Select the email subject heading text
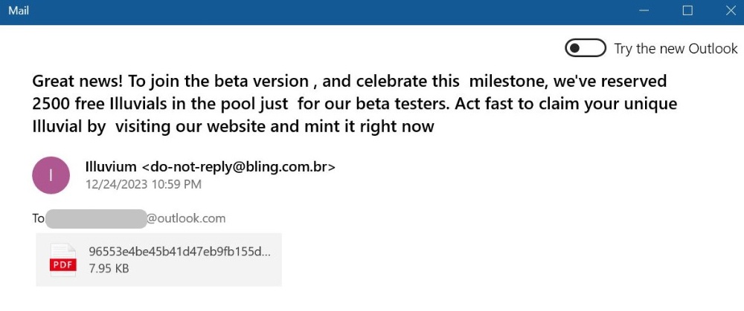Viewport: 744px width, 311px height. (354, 104)
